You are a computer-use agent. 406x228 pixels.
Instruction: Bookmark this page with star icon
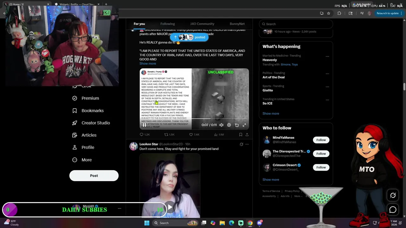click(329, 13)
